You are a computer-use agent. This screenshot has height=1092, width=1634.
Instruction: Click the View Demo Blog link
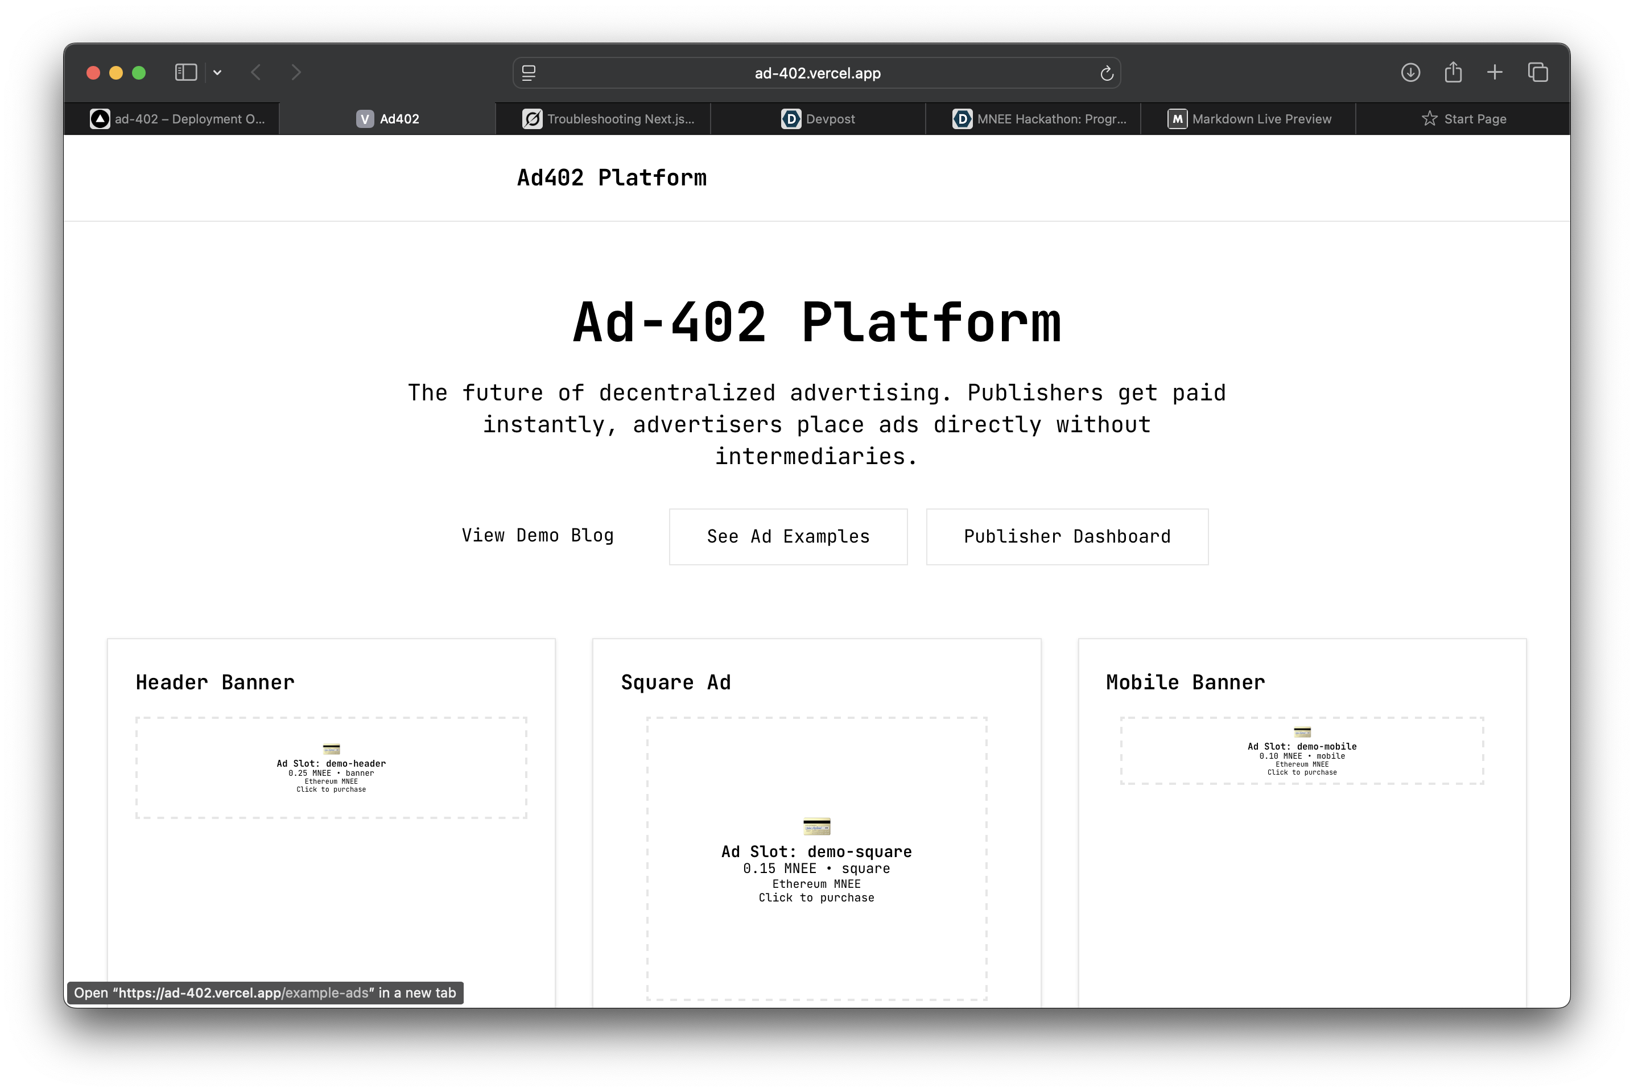pyautogui.click(x=538, y=536)
